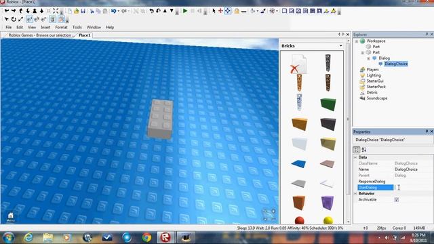Screen dimensions: 434x244
Task: Click the zoom extents crossed-arrows icon
Action: 56,11
